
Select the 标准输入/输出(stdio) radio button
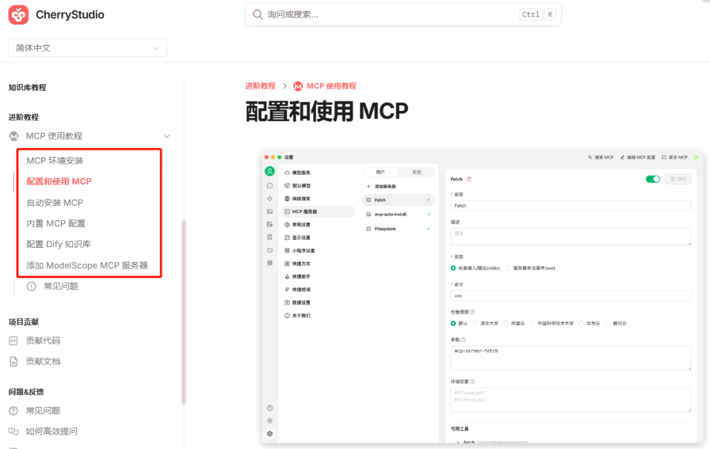[x=453, y=268]
